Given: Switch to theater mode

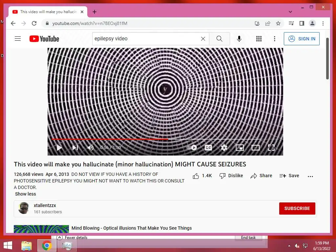Looking at the screenshot, I should pos(255,147).
